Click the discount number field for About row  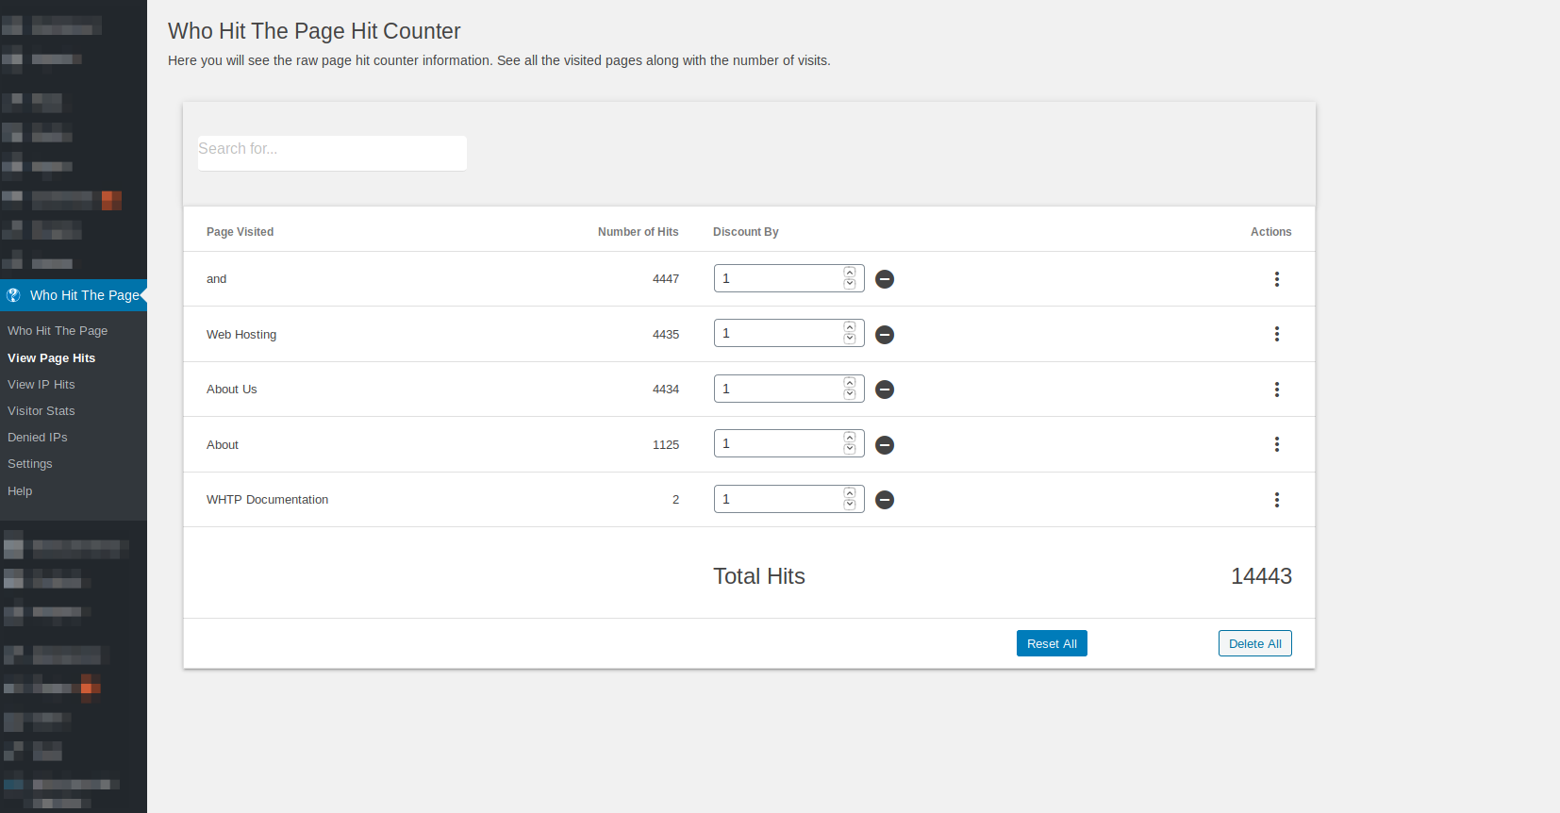point(779,443)
